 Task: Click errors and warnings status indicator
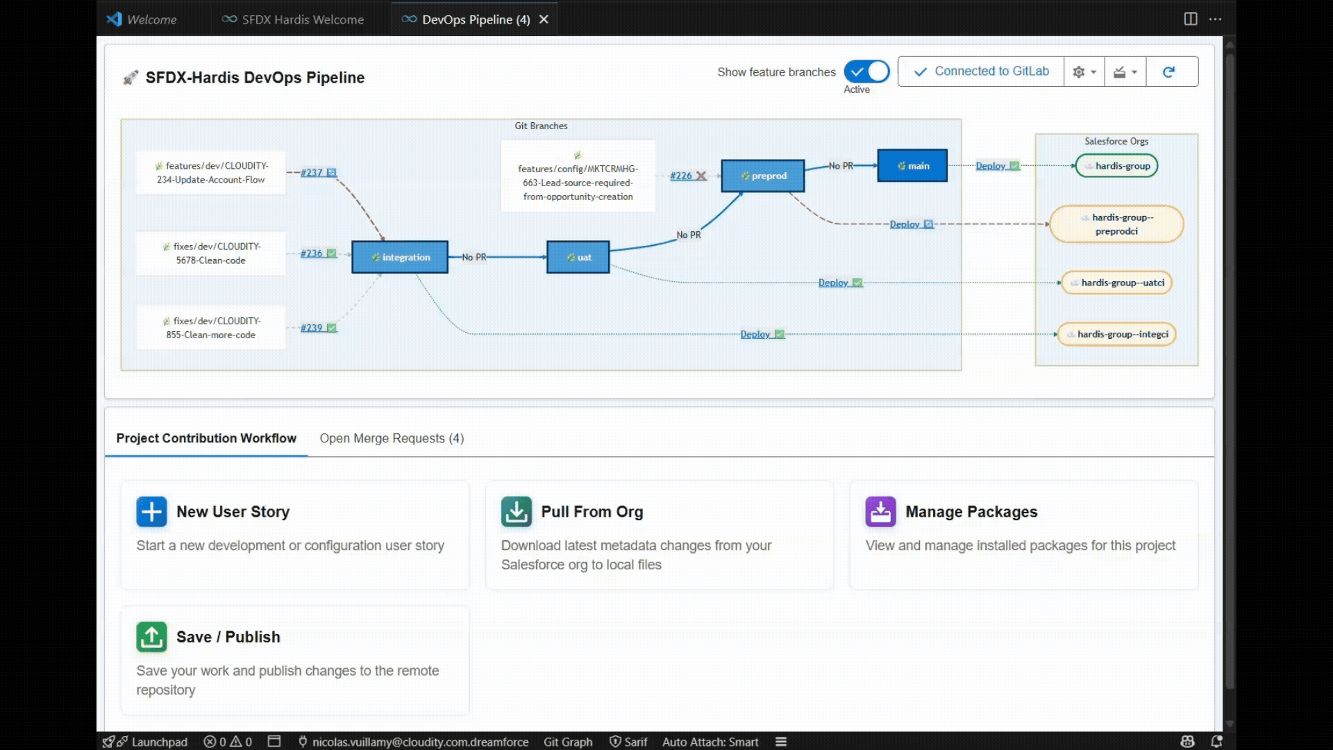point(228,742)
